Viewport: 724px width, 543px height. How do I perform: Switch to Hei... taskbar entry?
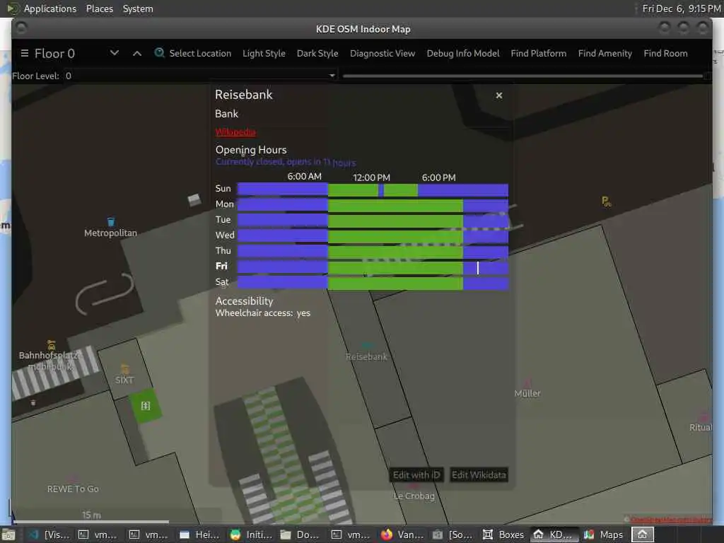[x=200, y=535]
